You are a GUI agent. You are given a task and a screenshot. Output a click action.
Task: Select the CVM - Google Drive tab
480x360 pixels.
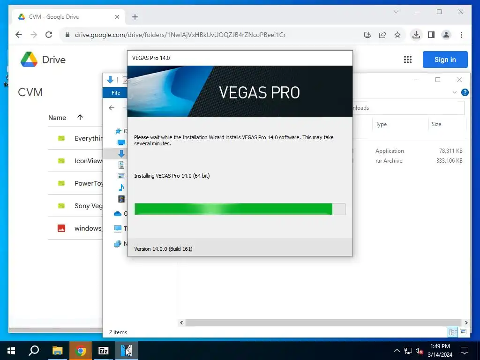pos(68,17)
